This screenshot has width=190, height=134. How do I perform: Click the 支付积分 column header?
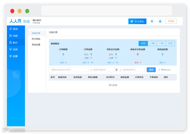click(x=110, y=77)
